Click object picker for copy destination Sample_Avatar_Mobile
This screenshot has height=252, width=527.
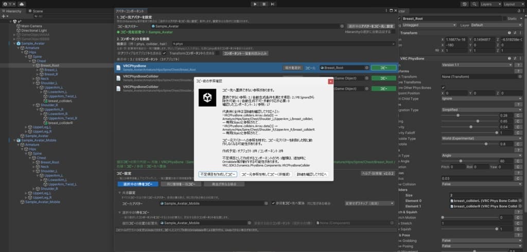[x=266, y=204]
